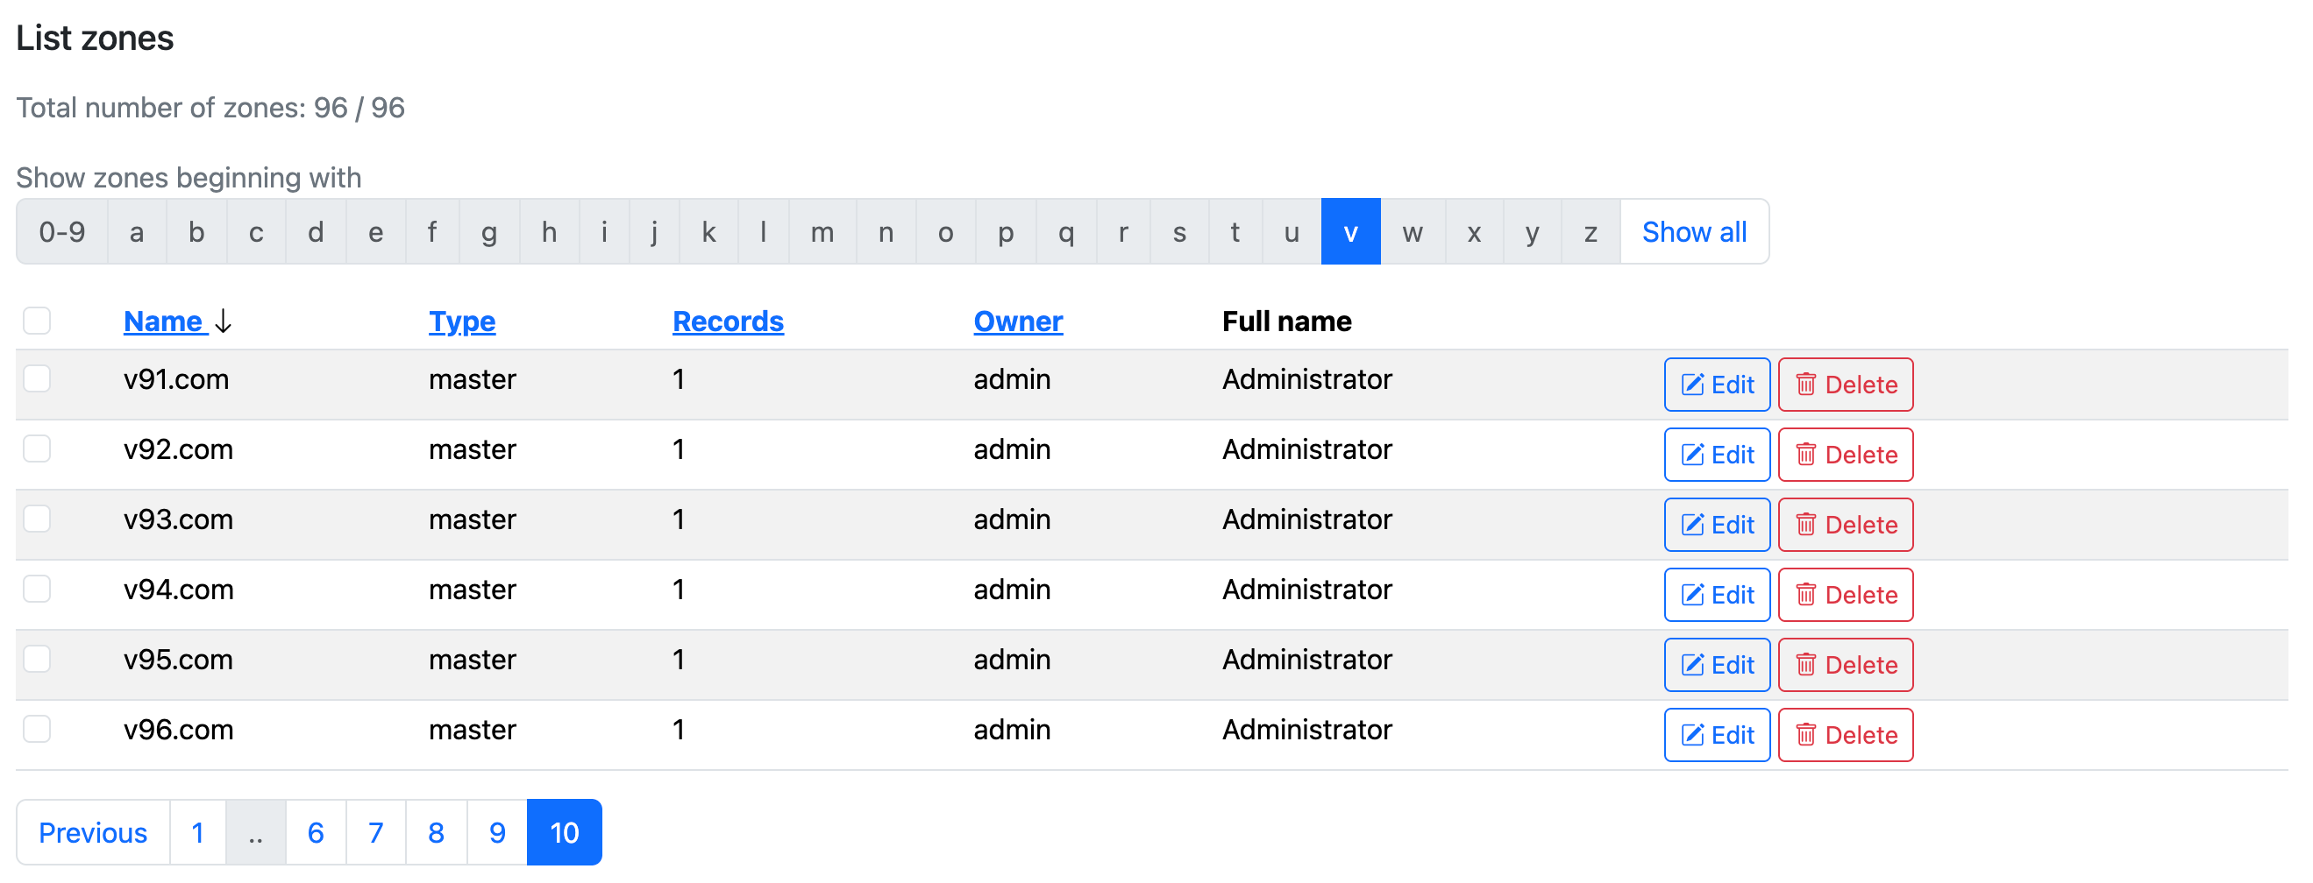Edit the v92.com zone
The image size is (2313, 883).
1716,454
